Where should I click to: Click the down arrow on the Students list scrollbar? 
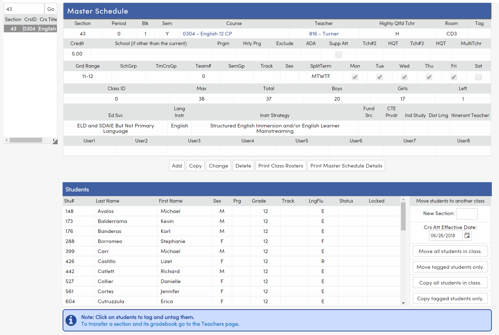403,303
